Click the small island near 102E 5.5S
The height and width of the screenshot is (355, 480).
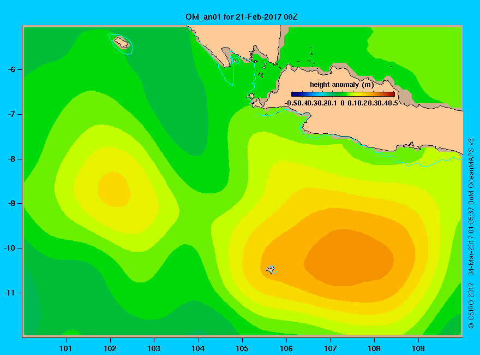tap(122, 42)
